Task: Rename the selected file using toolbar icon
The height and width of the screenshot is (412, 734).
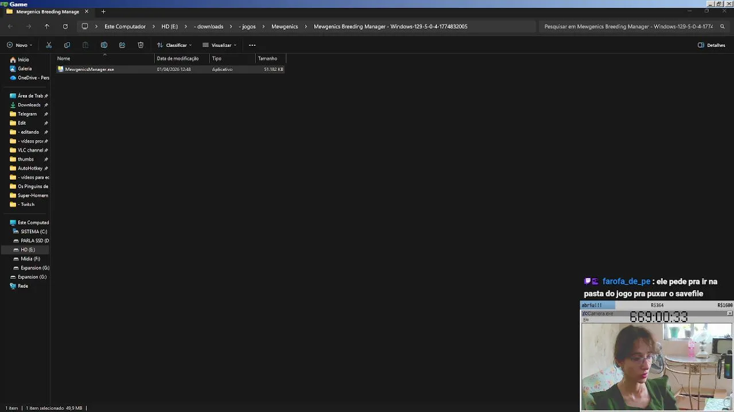Action: pyautogui.click(x=104, y=45)
